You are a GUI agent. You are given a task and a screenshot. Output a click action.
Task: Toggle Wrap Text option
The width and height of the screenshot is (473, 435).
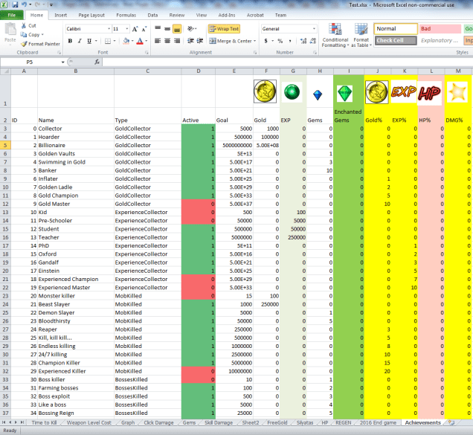(223, 29)
